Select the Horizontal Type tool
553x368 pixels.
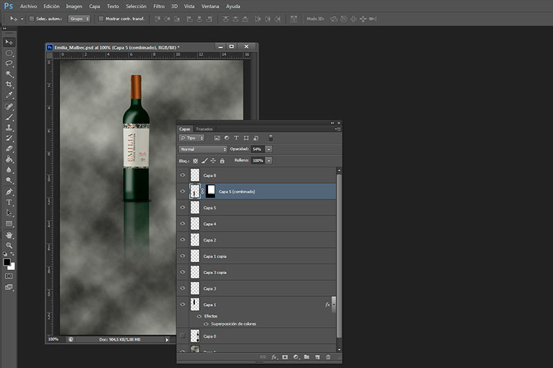pos(9,202)
